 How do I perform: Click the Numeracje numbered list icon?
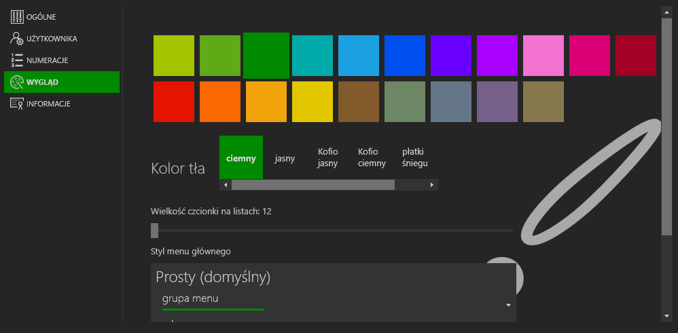tap(17, 60)
